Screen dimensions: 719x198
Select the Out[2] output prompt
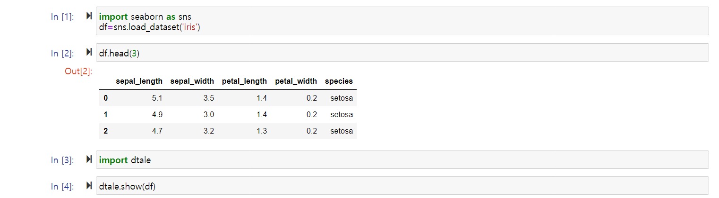(x=78, y=71)
